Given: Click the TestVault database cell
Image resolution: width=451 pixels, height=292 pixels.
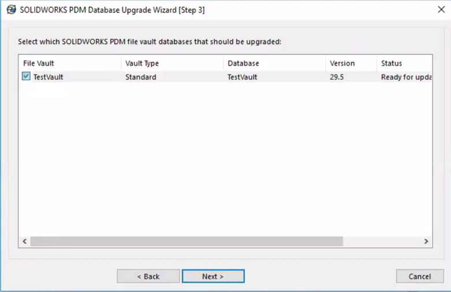Looking at the screenshot, I should pyautogui.click(x=242, y=77).
